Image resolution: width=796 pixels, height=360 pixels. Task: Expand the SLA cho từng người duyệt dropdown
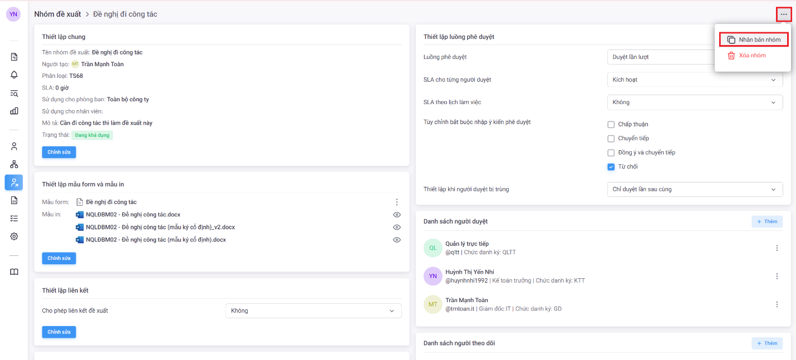click(x=694, y=80)
